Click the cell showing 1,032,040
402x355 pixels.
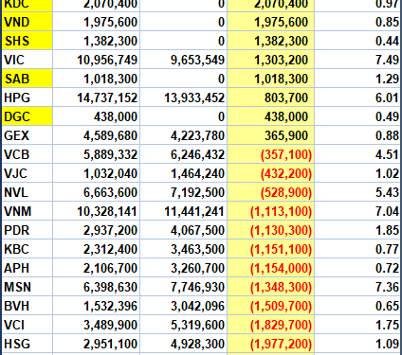pyautogui.click(x=97, y=173)
